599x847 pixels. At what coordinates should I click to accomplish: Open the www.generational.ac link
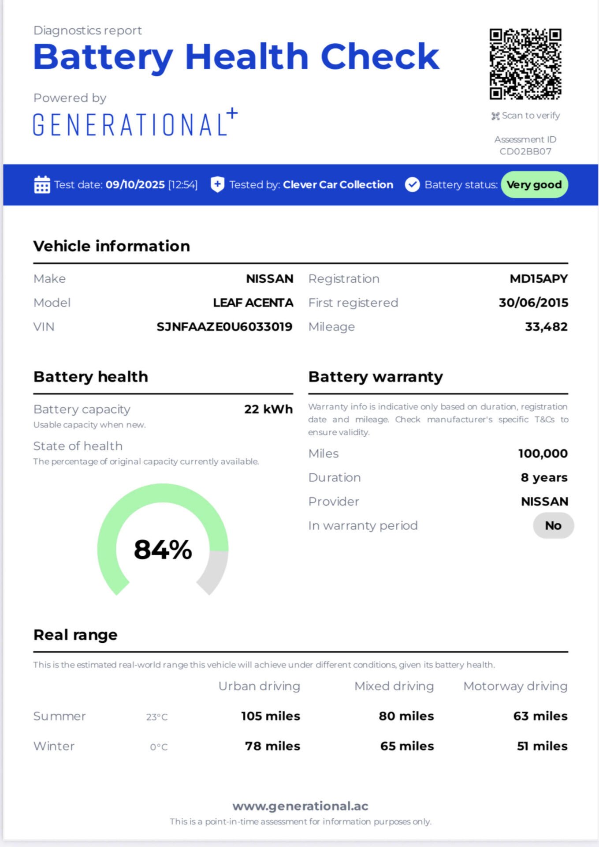300,806
